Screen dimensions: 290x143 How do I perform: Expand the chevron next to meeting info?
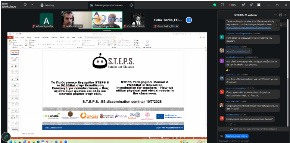tap(32, 5)
